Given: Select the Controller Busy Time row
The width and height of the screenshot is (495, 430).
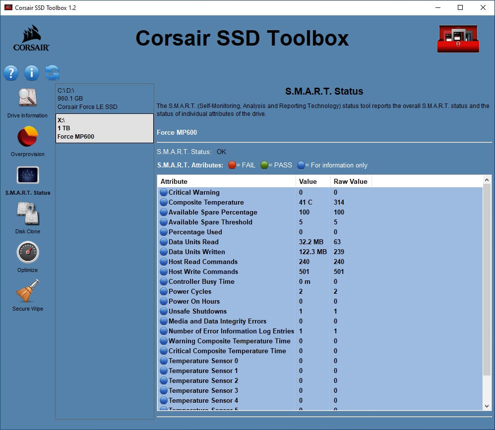Looking at the screenshot, I should click(320, 281).
